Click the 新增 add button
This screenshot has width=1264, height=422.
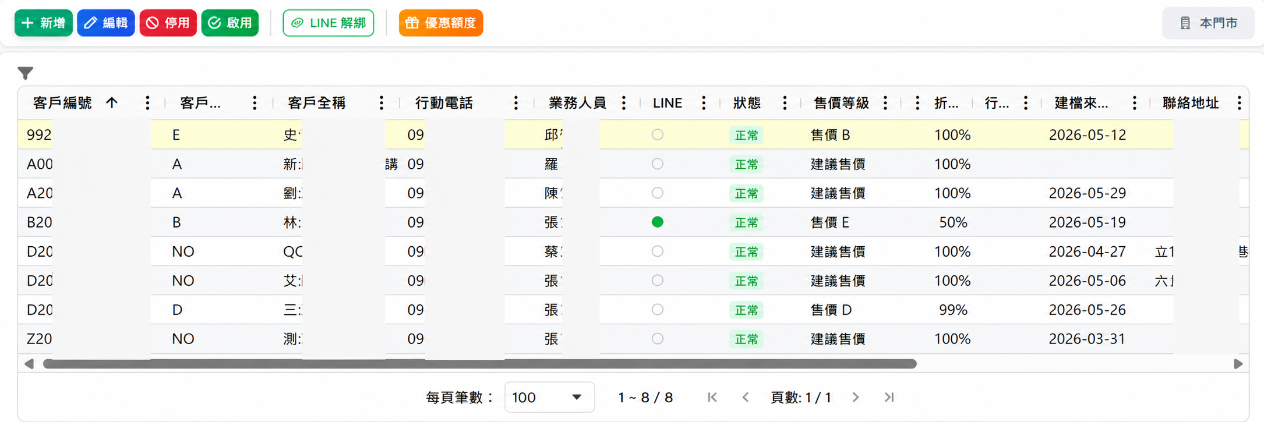coord(44,23)
